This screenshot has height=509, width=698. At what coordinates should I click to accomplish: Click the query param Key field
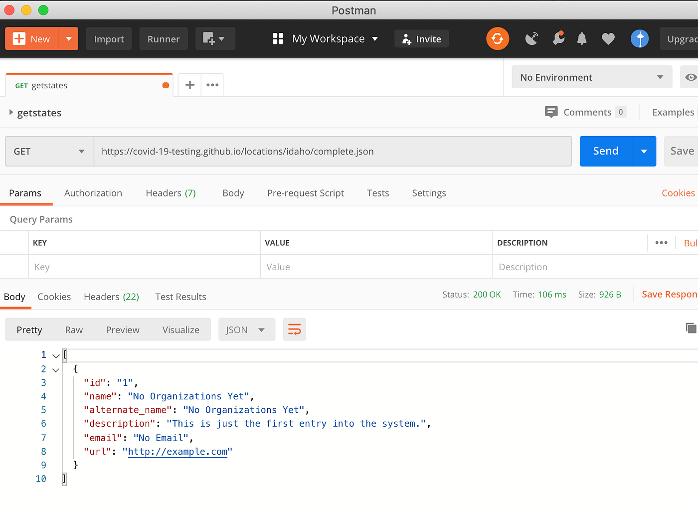pos(145,267)
